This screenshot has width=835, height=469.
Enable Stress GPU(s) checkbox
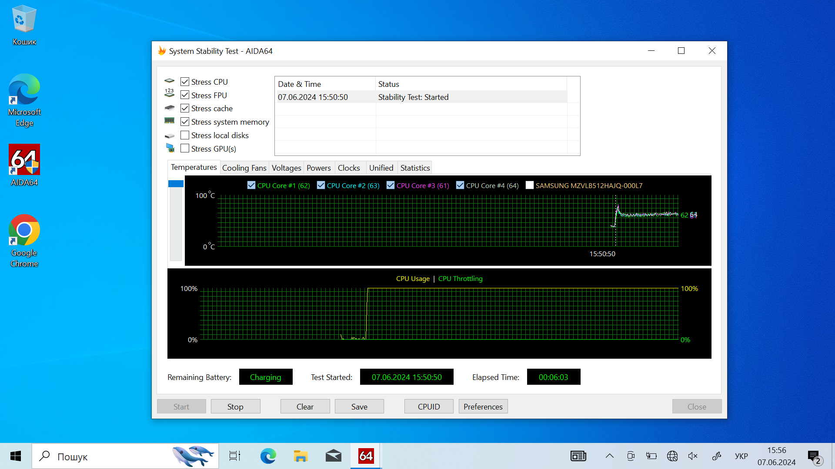click(x=185, y=148)
